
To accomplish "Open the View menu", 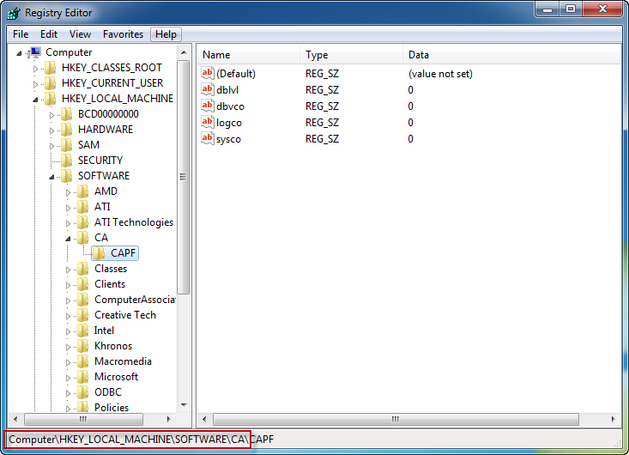I will pos(80,34).
